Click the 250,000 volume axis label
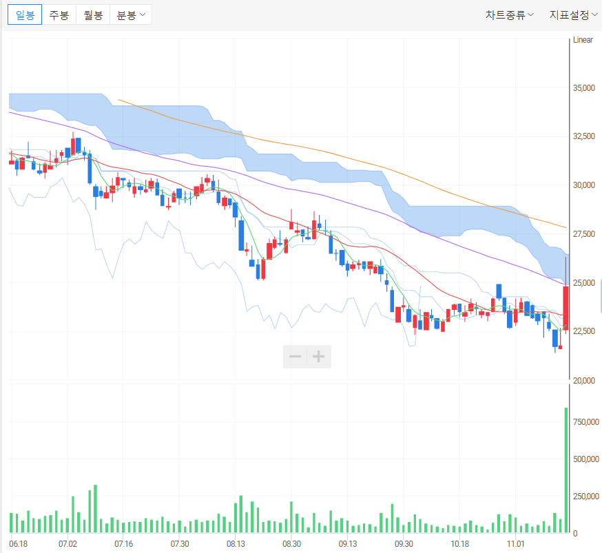The height and width of the screenshot is (553, 602). 586,497
